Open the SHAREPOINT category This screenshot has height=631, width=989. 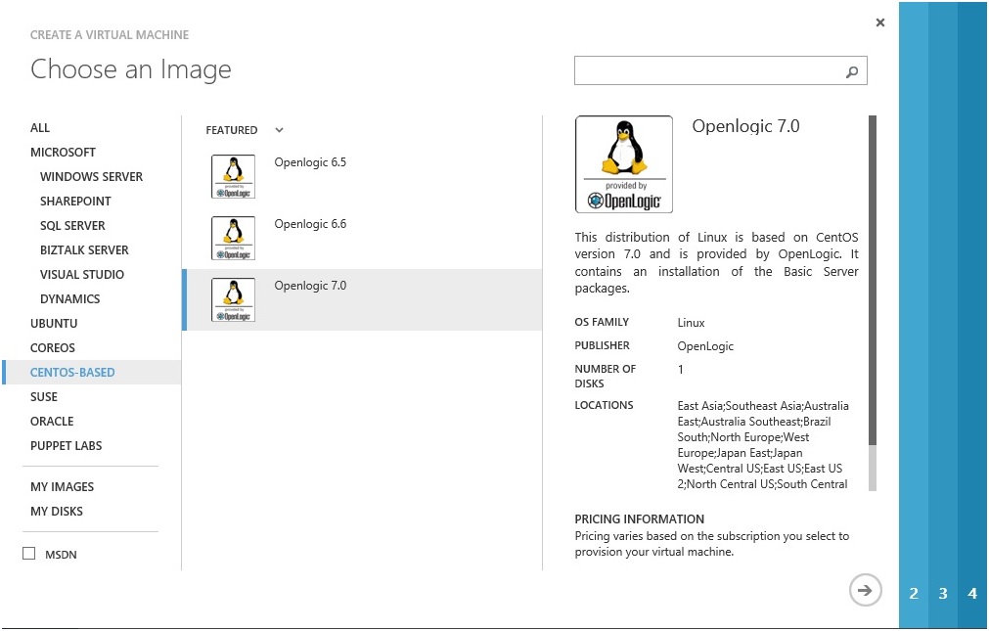tap(75, 202)
